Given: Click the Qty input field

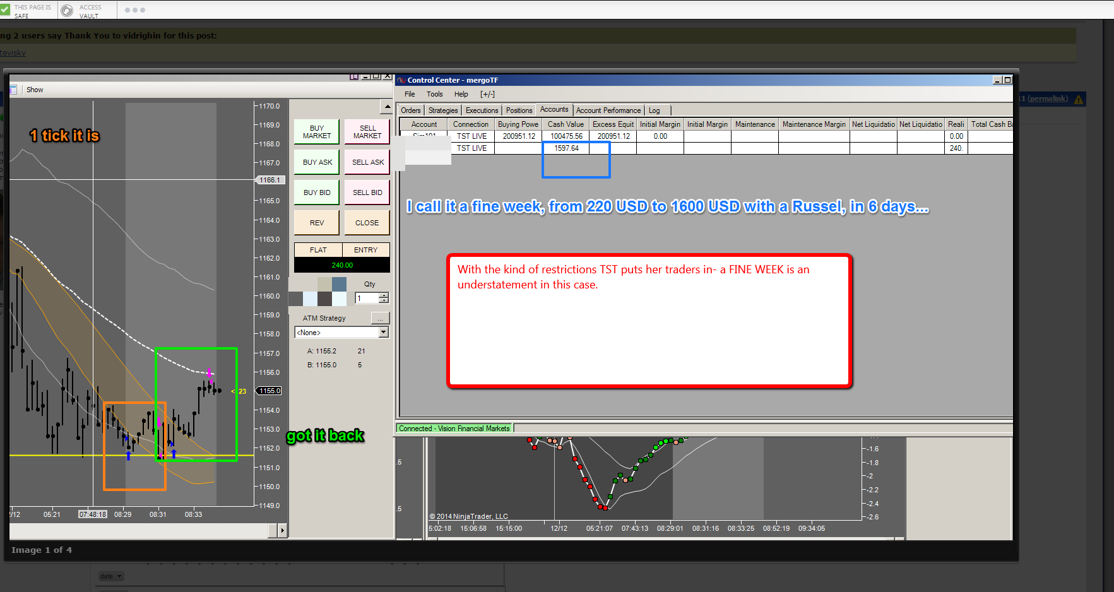Looking at the screenshot, I should coord(367,298).
